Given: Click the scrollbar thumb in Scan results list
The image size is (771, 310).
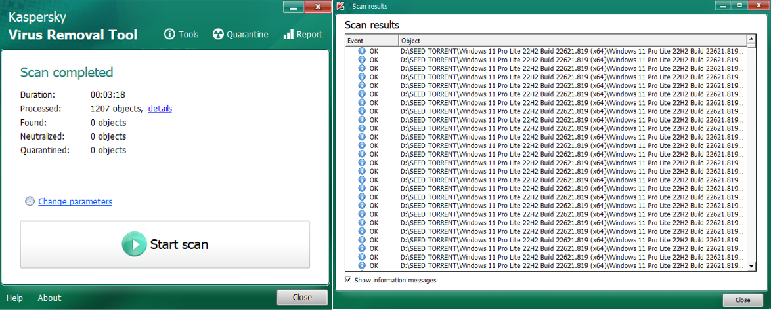Looking at the screenshot, I should (x=751, y=45).
